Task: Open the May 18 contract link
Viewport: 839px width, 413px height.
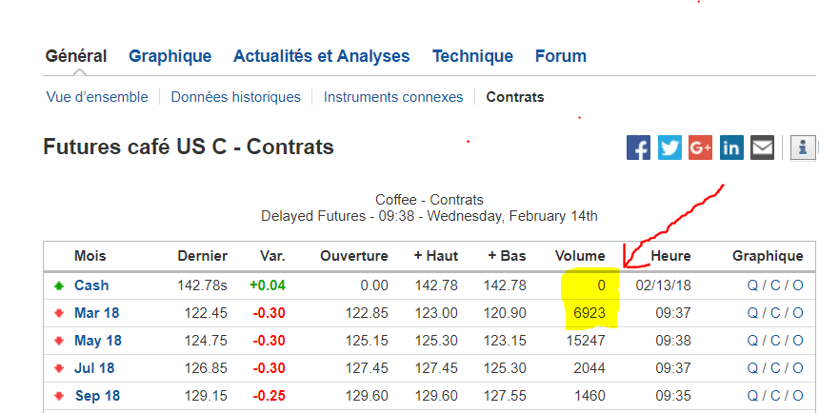Action: [98, 341]
